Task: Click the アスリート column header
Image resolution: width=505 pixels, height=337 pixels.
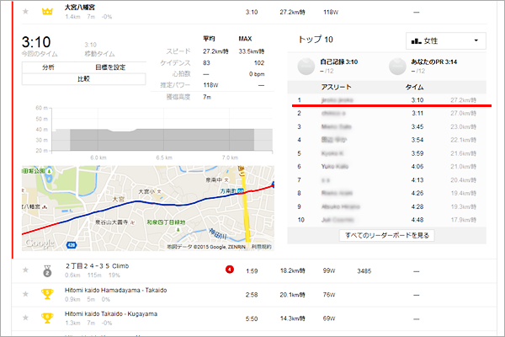Action: pos(336,87)
